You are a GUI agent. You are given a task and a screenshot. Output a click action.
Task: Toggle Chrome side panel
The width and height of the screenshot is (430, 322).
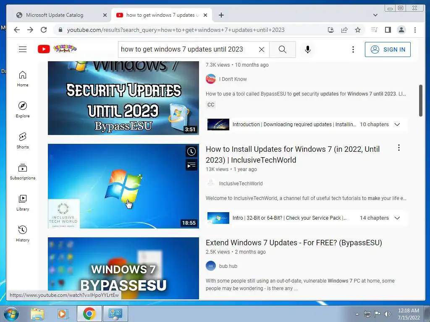pyautogui.click(x=388, y=30)
